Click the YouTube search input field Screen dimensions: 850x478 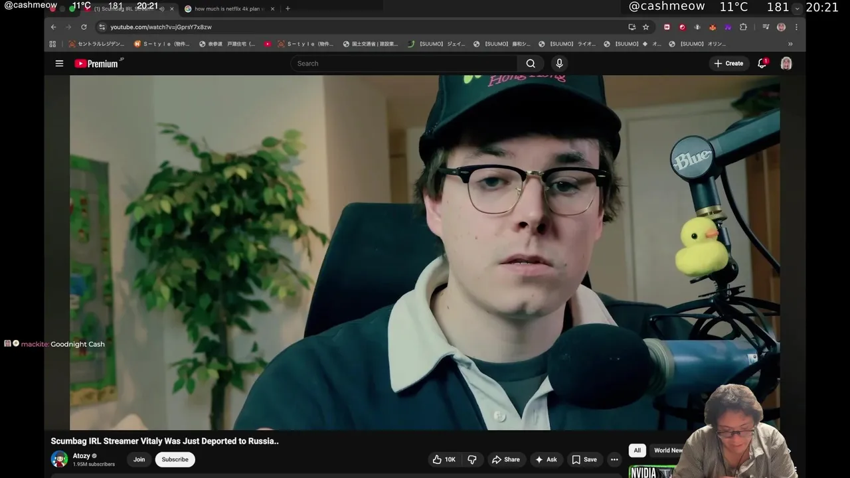[404, 63]
